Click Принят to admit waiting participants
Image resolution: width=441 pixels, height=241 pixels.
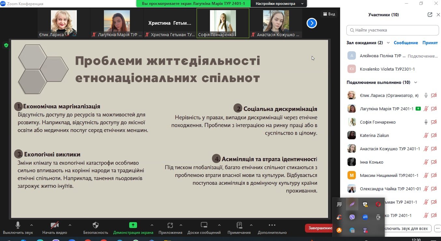coord(430,43)
